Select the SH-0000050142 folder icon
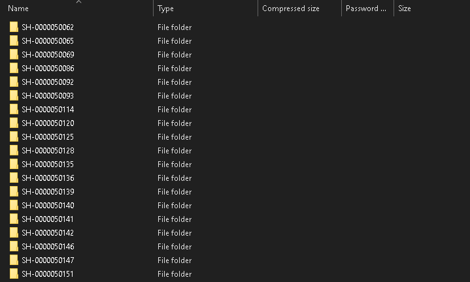The image size is (470, 282). click(14, 233)
